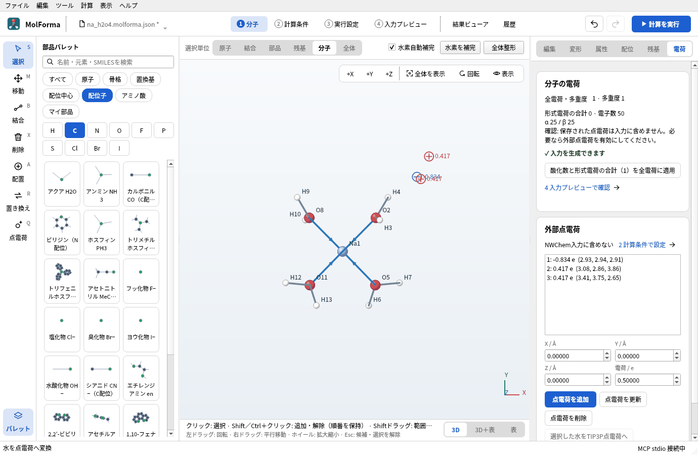Click the 水素を補完 button
The image size is (698, 455).
(x=460, y=48)
